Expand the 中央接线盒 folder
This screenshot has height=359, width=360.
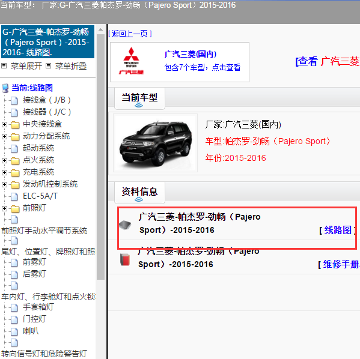click(x=4, y=124)
